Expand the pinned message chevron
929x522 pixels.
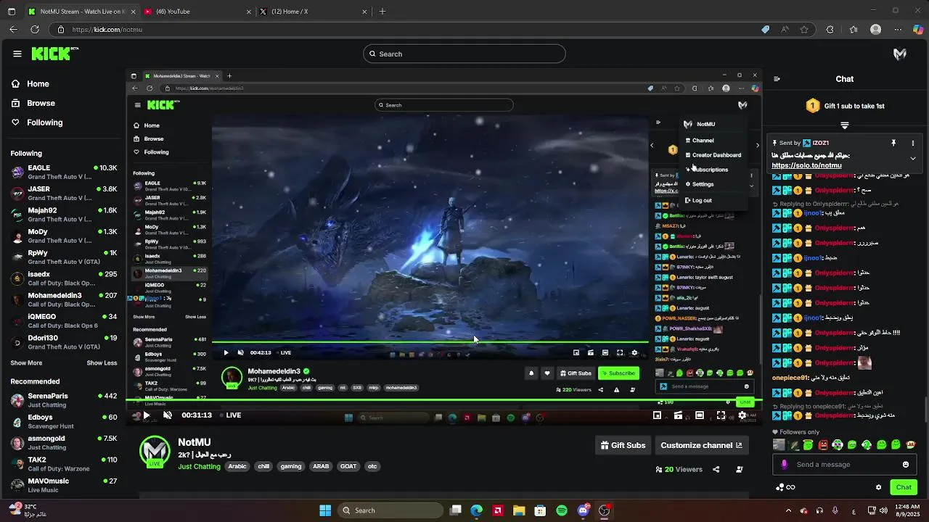[913, 159]
